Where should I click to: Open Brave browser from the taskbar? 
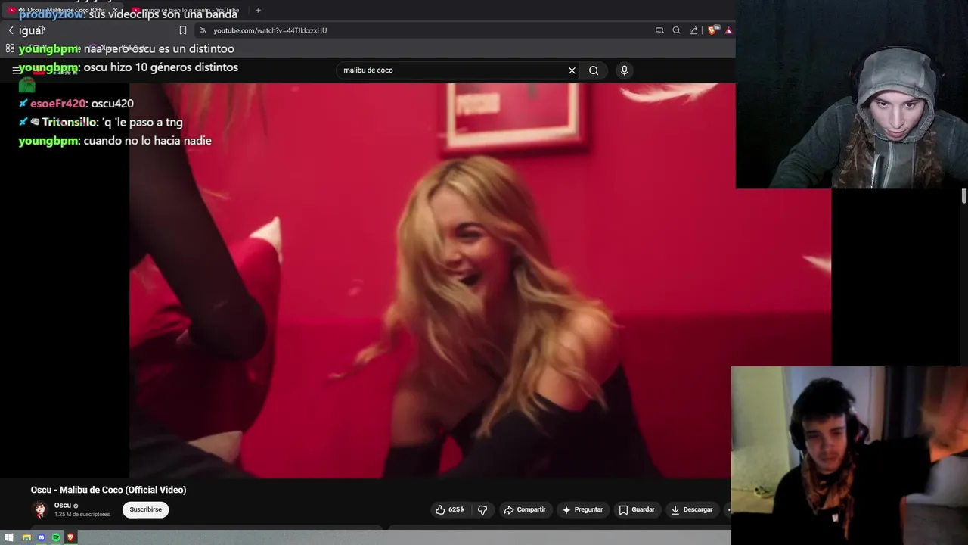coord(70,537)
